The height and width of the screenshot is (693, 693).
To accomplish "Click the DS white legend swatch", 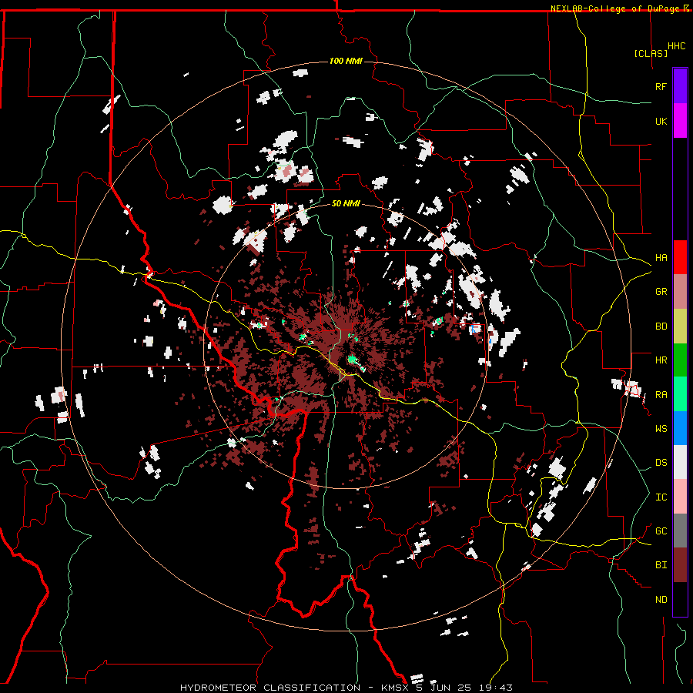I will 680,463.
